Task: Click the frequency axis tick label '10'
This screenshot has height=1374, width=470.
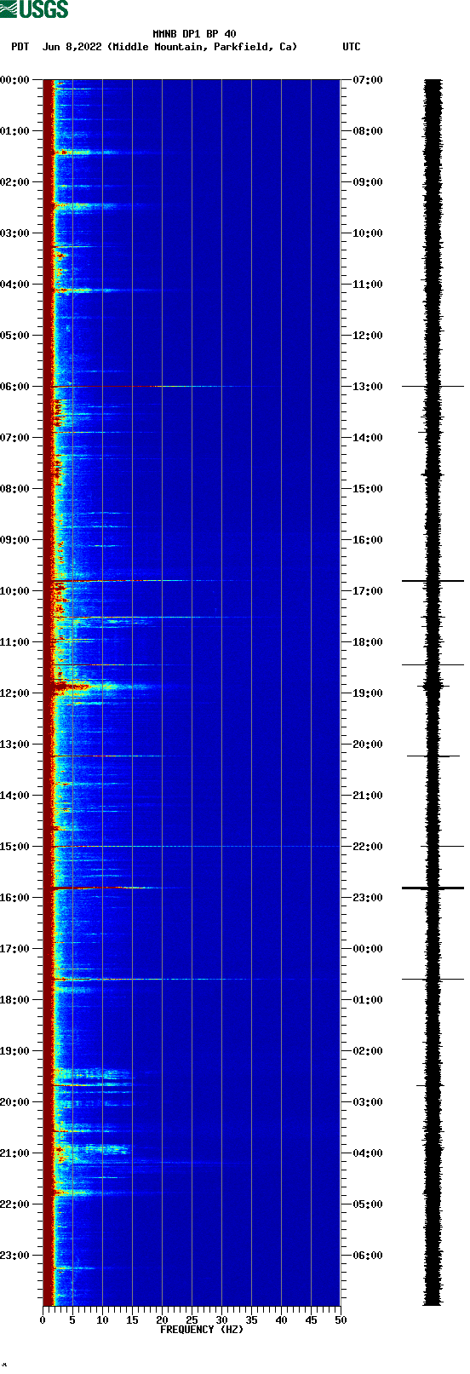Action: tap(102, 1320)
